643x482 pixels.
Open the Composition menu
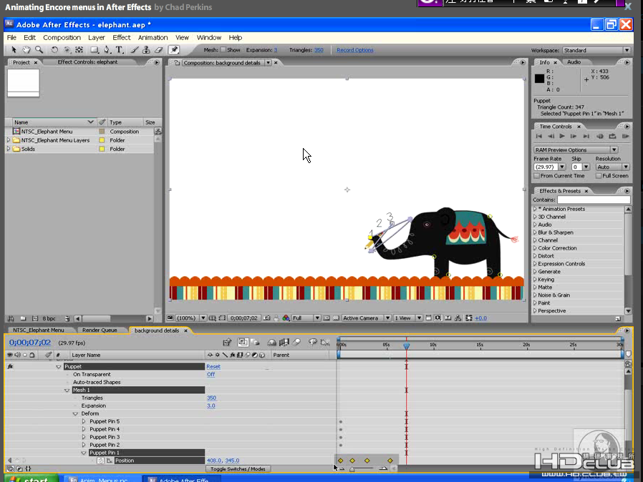coord(62,37)
